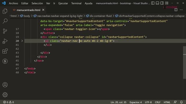The height and width of the screenshot is (104, 186).
Task: Open the Source Control view
Action: pyautogui.click(x=5, y=31)
